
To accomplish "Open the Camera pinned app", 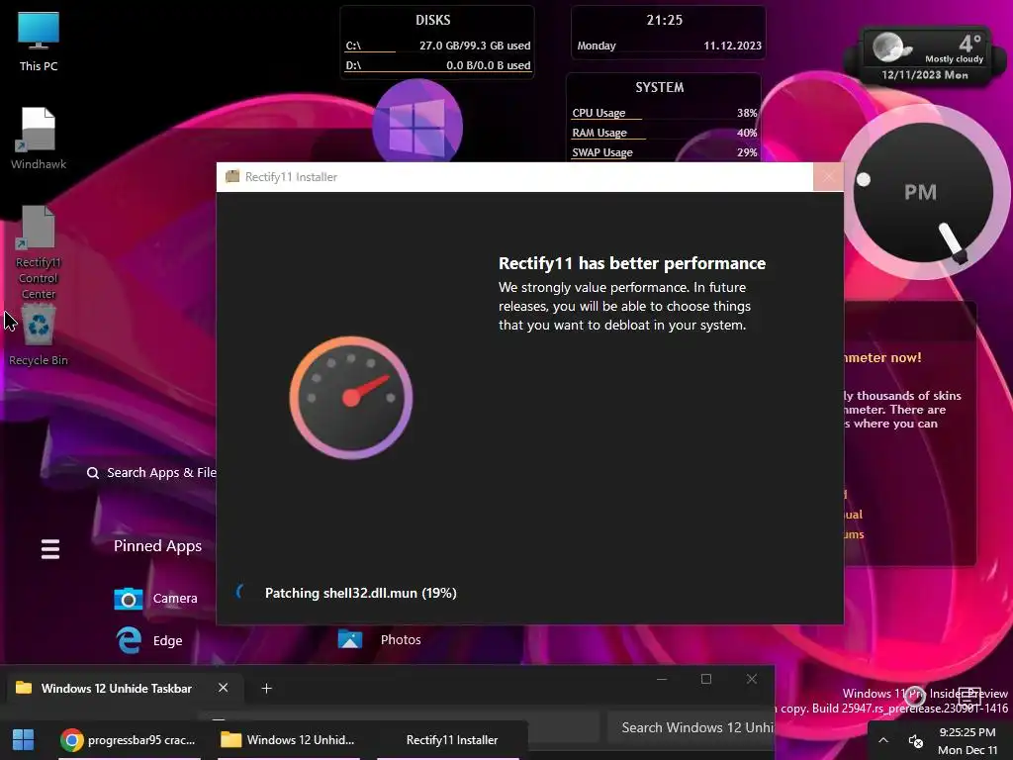I will pyautogui.click(x=155, y=599).
